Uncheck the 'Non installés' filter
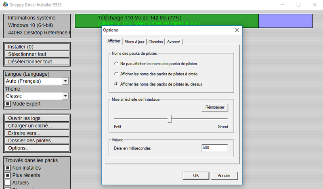The height and width of the screenshot is (189, 323). 8,168
